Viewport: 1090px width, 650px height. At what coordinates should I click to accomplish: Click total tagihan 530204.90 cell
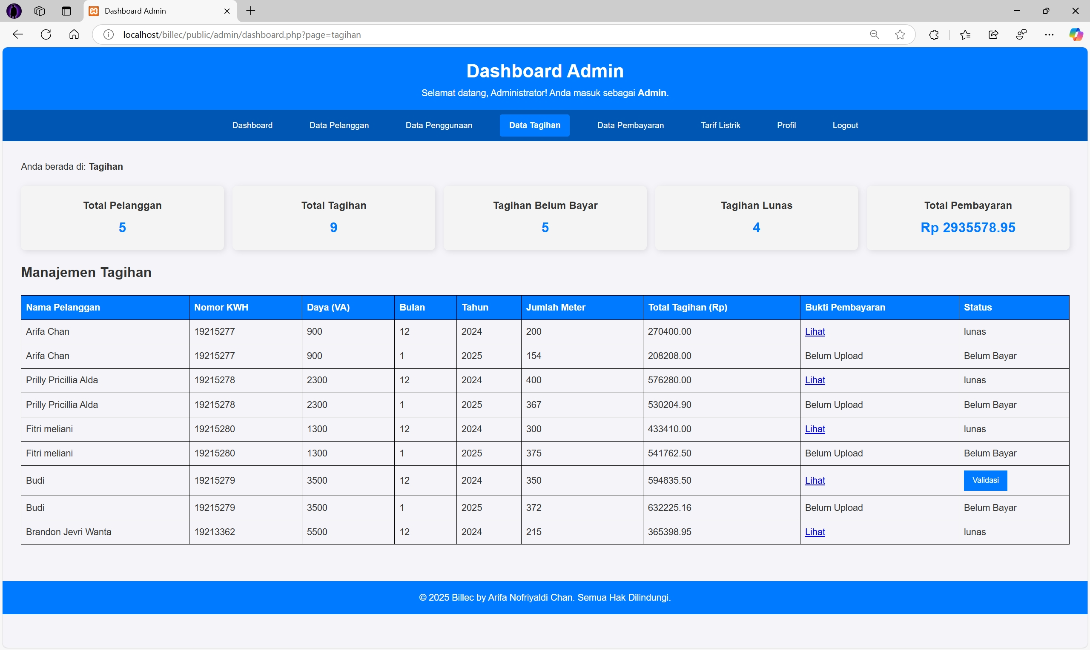click(x=722, y=405)
